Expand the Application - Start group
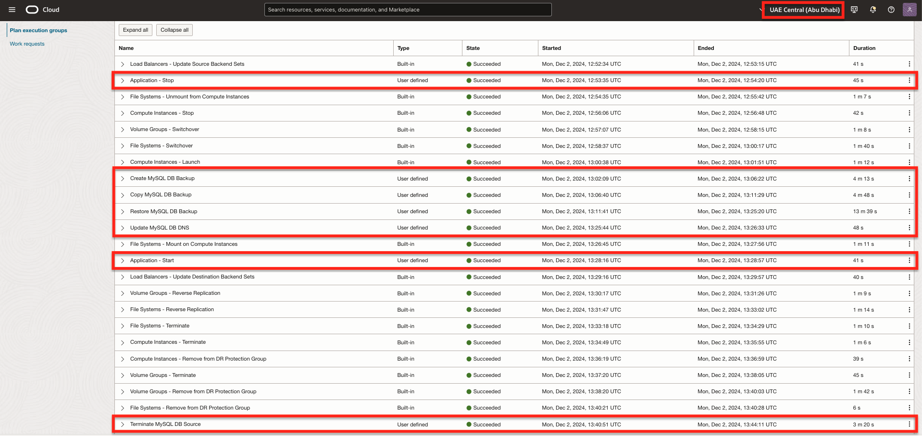 123,260
